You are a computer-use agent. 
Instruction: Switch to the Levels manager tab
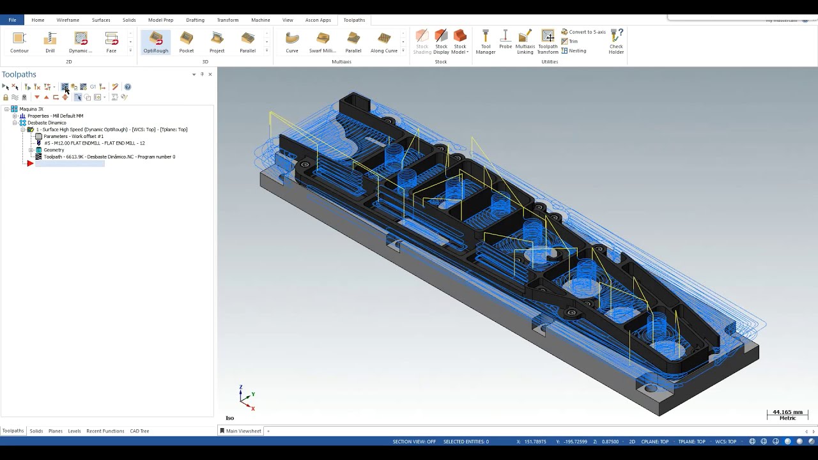[x=75, y=431]
